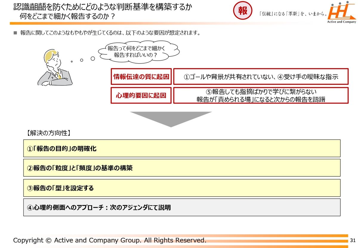Image resolution: width=358 pixels, height=248 pixels.
Task: Select the 情報伝達の質に起因 red label
Action: 141,77
